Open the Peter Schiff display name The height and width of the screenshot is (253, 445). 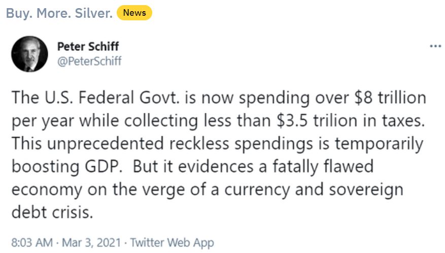(x=88, y=46)
